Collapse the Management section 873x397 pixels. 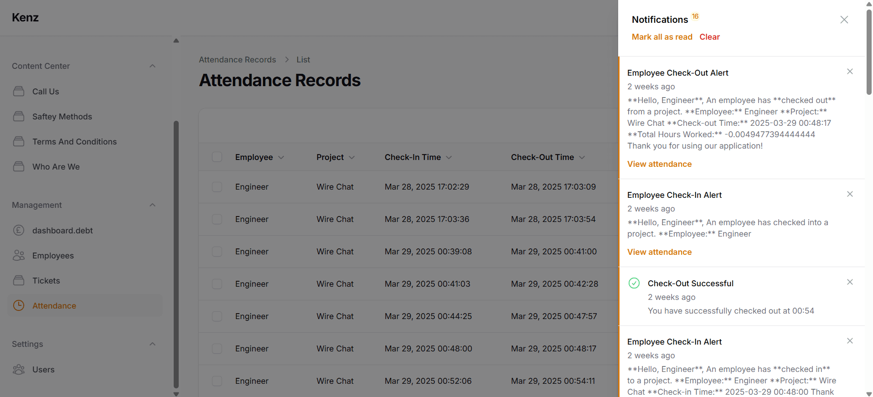tap(153, 205)
